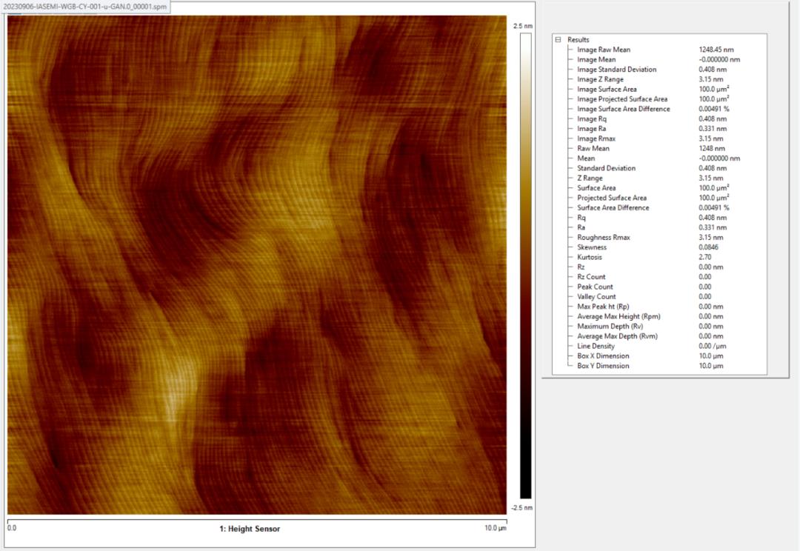Select the Image Rq result row

click(659, 119)
